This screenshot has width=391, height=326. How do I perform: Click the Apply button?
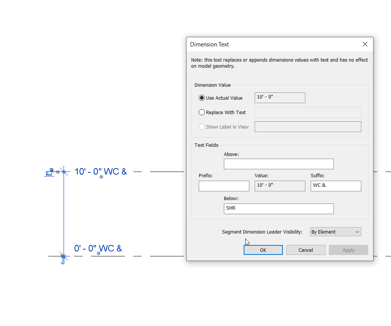(x=348, y=250)
